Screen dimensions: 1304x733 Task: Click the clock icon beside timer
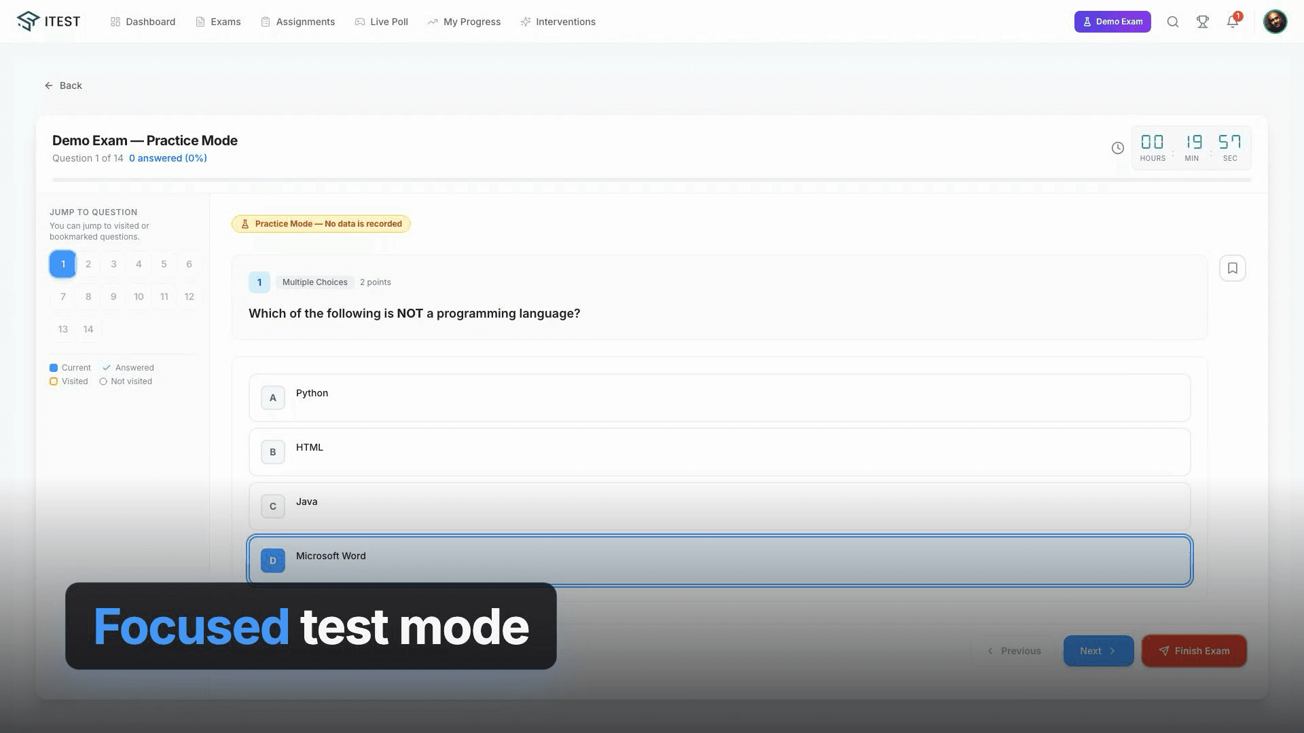coord(1118,148)
